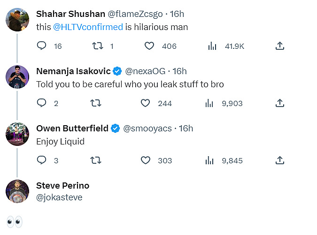View analytics for Shahar Shushan's tweet

tap(212, 46)
